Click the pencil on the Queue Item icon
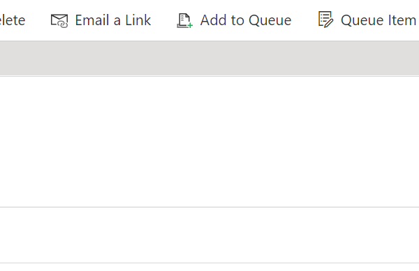The width and height of the screenshot is (419, 271). coord(328,23)
